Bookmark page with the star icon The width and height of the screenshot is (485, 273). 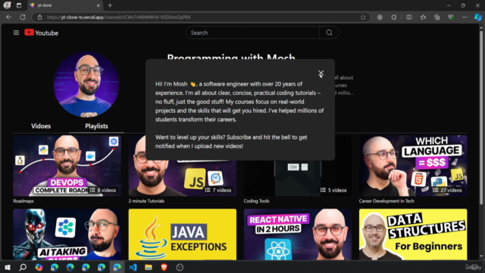[363, 17]
